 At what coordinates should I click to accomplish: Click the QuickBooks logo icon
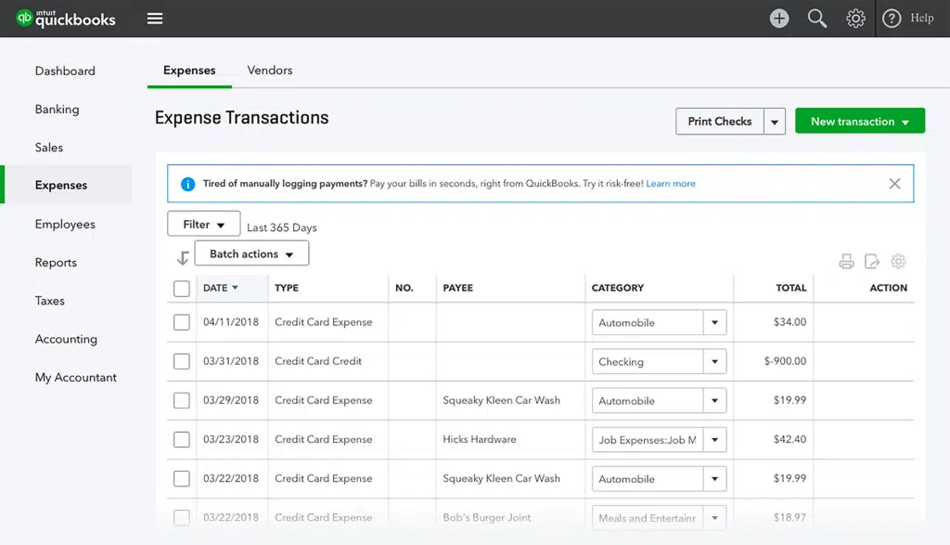[x=24, y=19]
